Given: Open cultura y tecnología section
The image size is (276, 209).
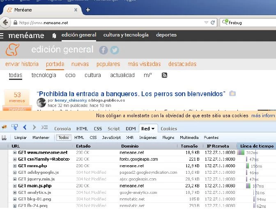Looking at the screenshot, I should click(126, 35).
